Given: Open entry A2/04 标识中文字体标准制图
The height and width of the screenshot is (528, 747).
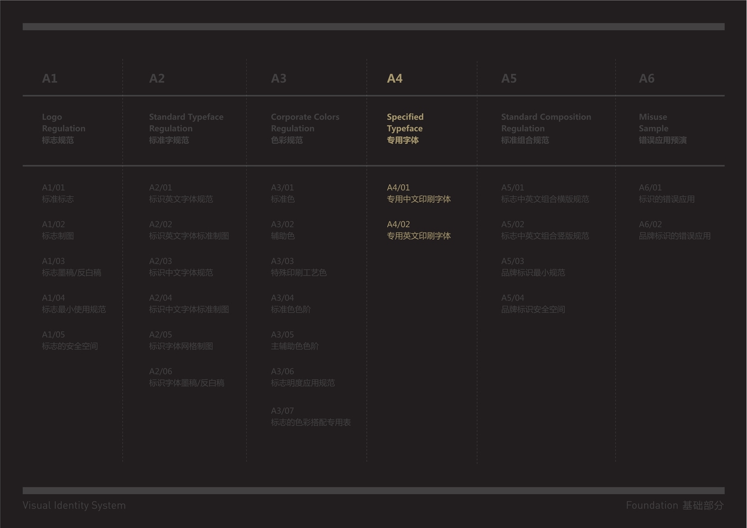Looking at the screenshot, I should click(x=189, y=303).
